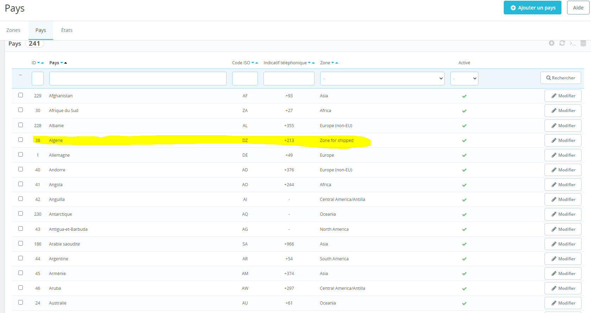Toggle active checkmark for Angola
591x313 pixels.
point(464,185)
